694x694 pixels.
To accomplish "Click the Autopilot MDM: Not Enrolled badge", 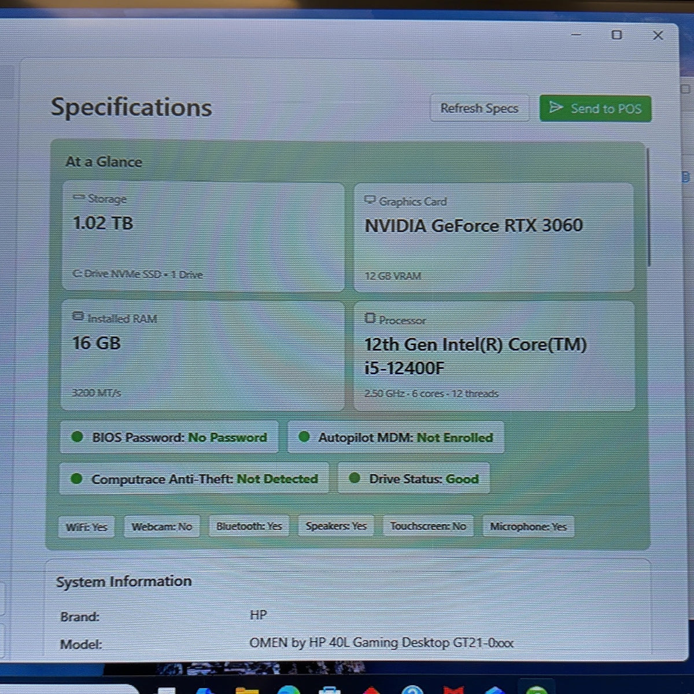I will (x=396, y=437).
